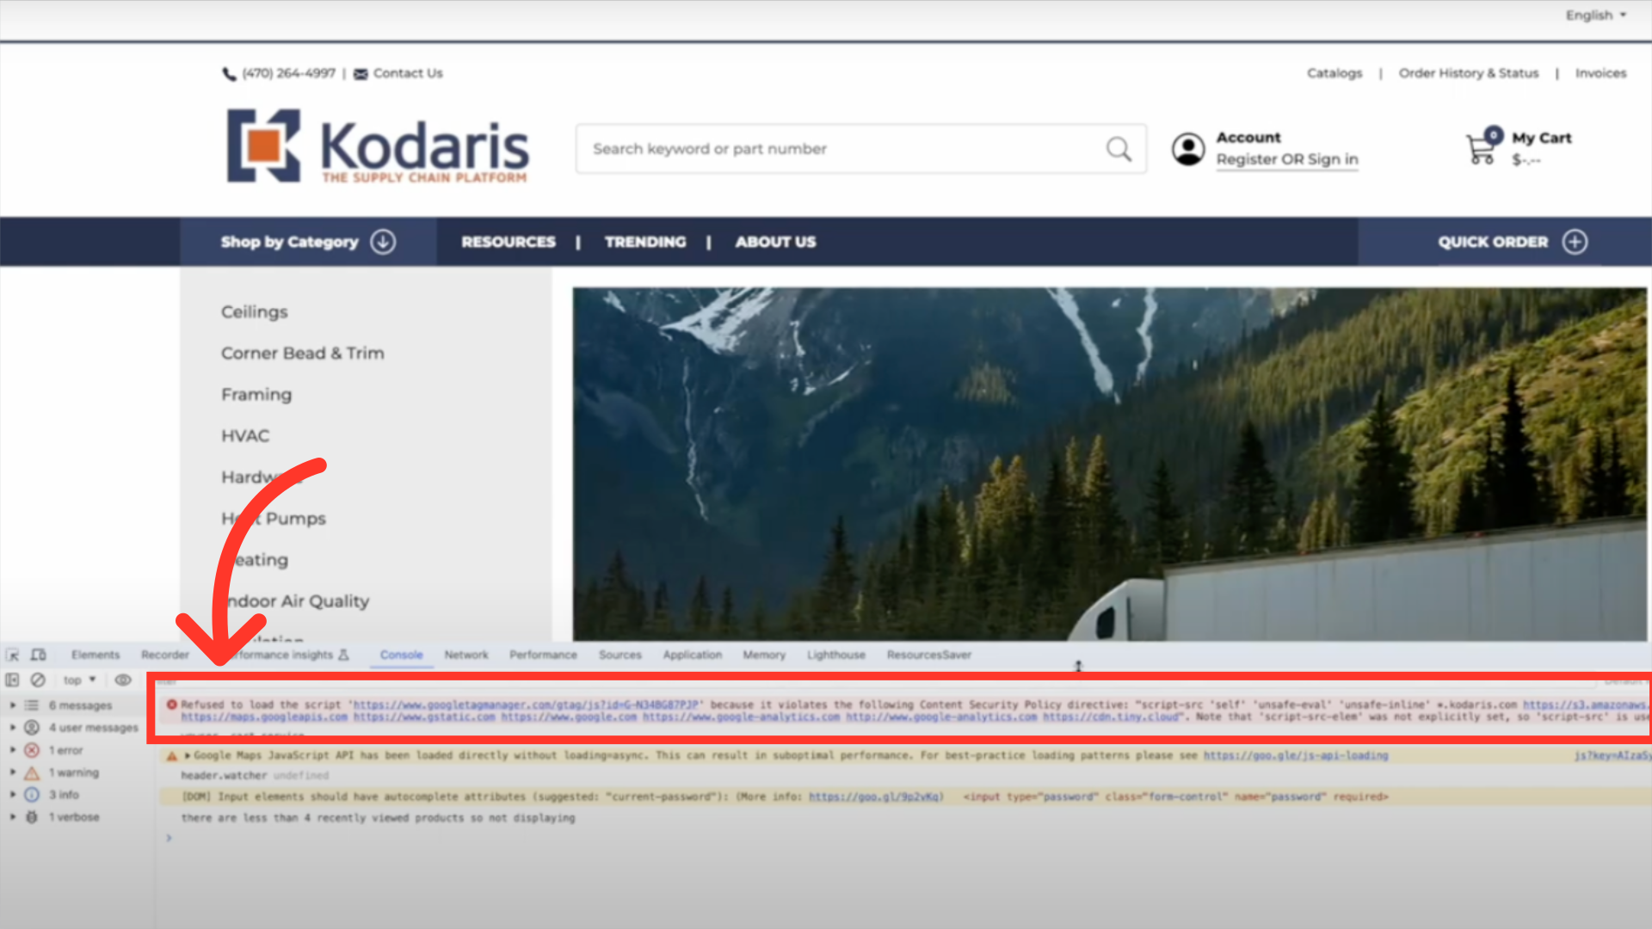The image size is (1652, 929).
Task: Click the Quick Order plus icon
Action: click(1575, 242)
